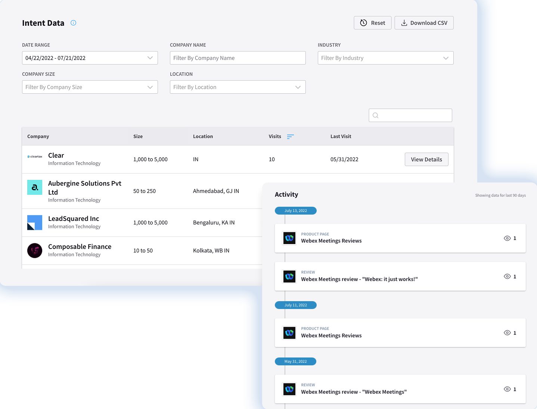Screen dimensions: 537x409
Task: Click the table search box
Action: [410, 115]
